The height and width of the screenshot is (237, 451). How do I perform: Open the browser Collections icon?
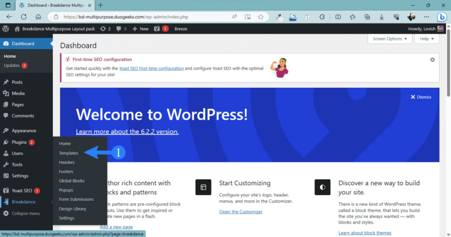(x=367, y=17)
